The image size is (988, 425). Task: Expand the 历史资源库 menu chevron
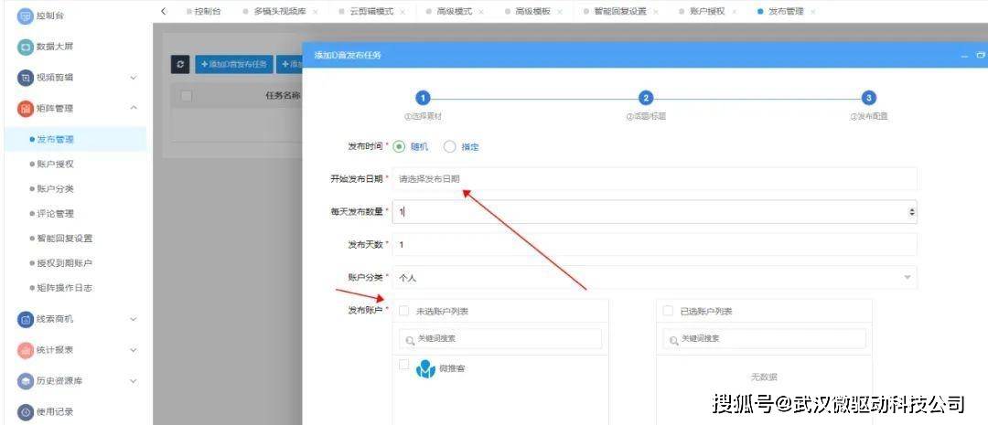tap(134, 381)
